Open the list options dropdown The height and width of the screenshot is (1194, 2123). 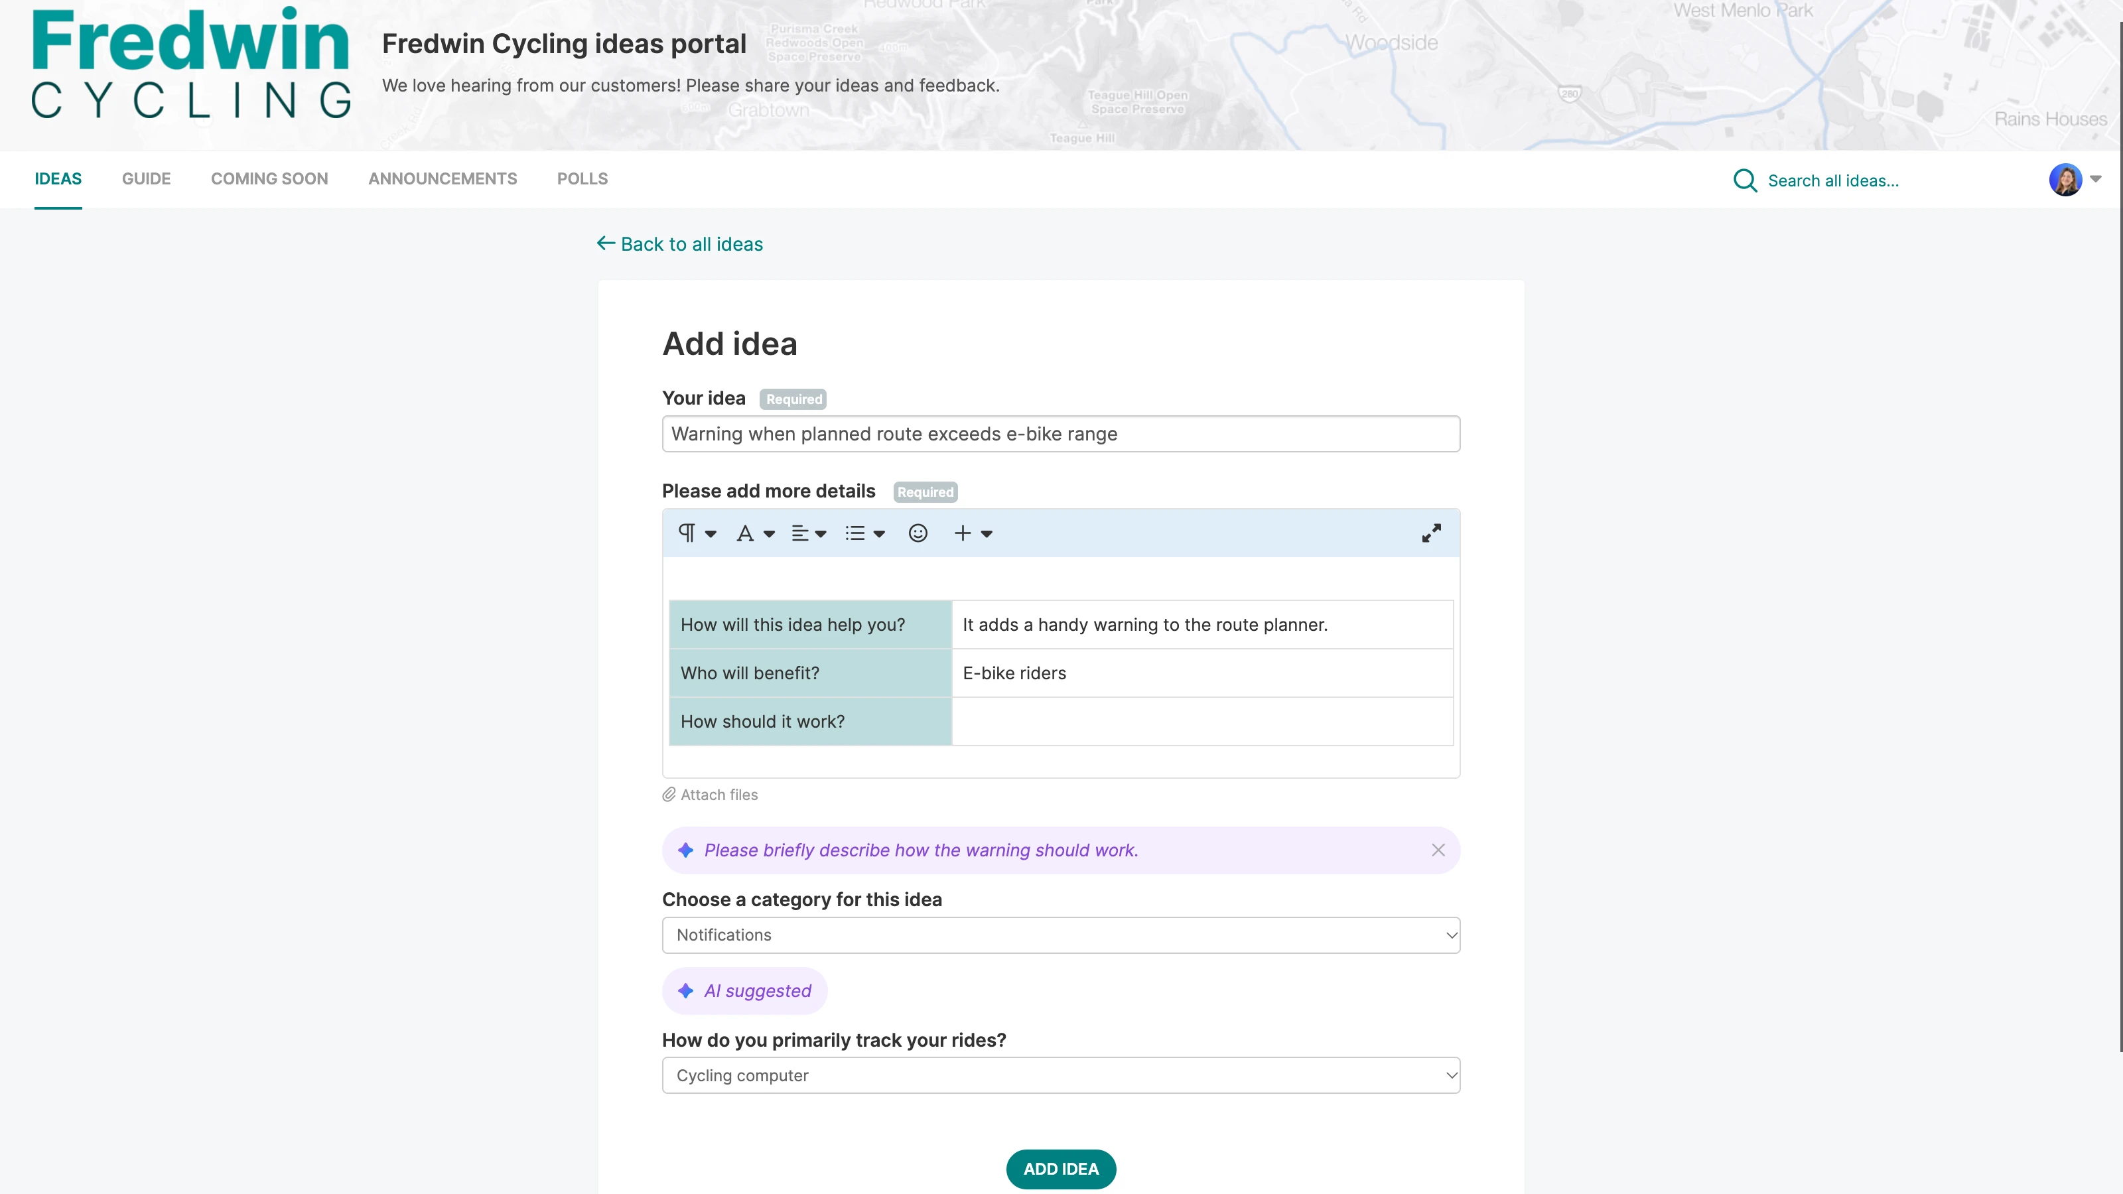(864, 533)
